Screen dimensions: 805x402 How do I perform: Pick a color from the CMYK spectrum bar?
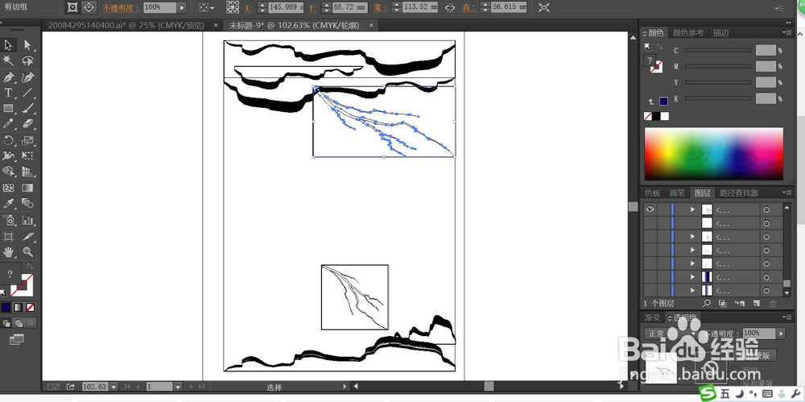coord(713,153)
